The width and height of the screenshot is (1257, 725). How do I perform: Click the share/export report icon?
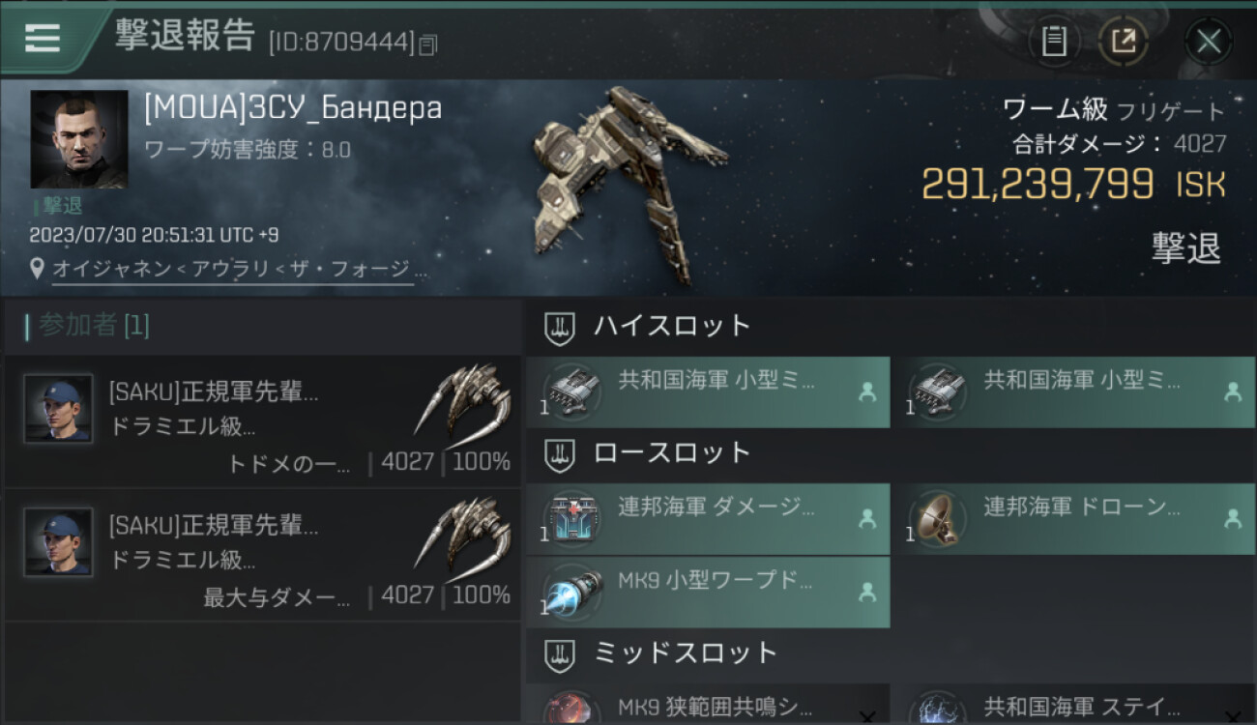(x=1123, y=42)
